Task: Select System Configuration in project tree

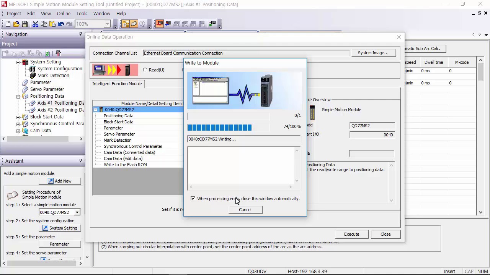Action: tap(60, 69)
